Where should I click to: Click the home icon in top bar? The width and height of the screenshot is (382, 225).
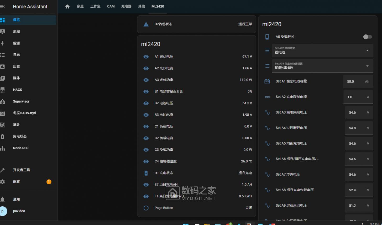click(67, 7)
